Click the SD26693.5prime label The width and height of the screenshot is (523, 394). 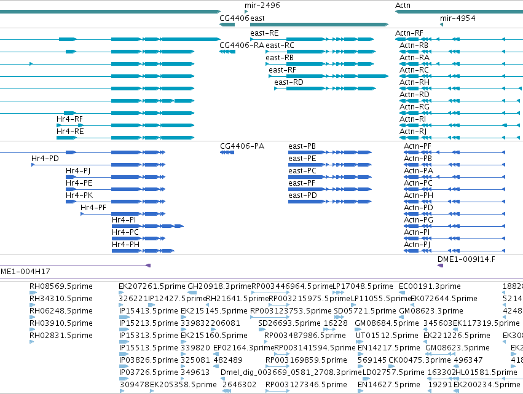(x=289, y=323)
